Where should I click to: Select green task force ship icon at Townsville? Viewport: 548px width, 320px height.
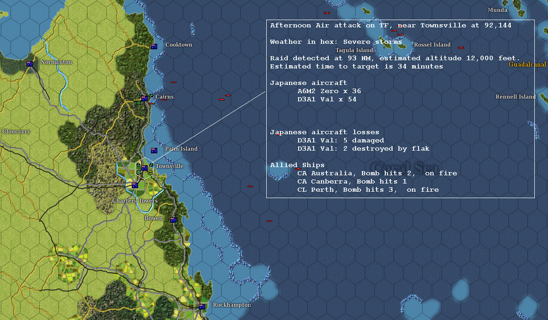(x=150, y=173)
